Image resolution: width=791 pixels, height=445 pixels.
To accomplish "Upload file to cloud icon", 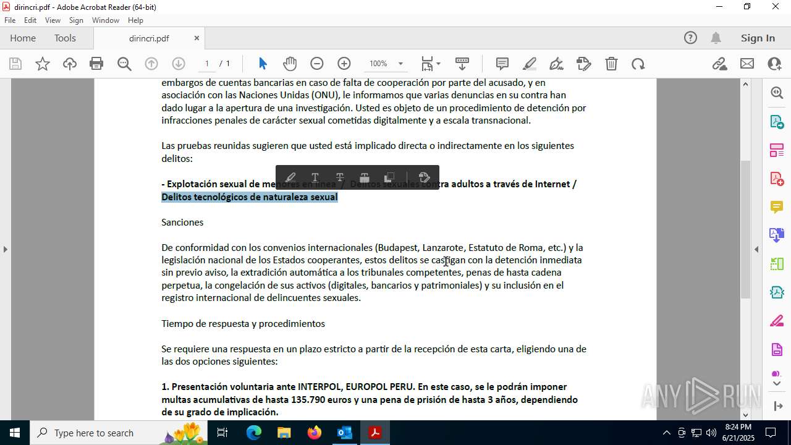I will [70, 64].
